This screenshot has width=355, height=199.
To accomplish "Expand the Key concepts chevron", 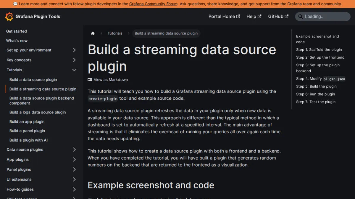I will coord(74,60).
